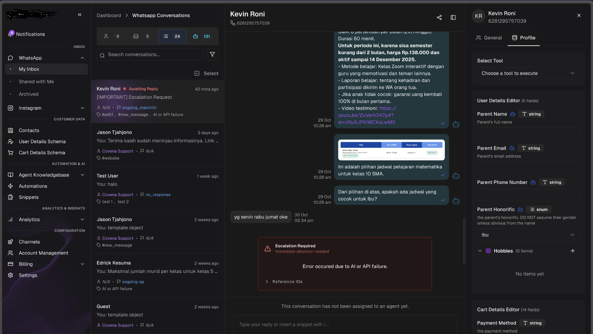This screenshot has height=334, width=593.
Task: Expand the Reference IDs section
Action: 284,281
